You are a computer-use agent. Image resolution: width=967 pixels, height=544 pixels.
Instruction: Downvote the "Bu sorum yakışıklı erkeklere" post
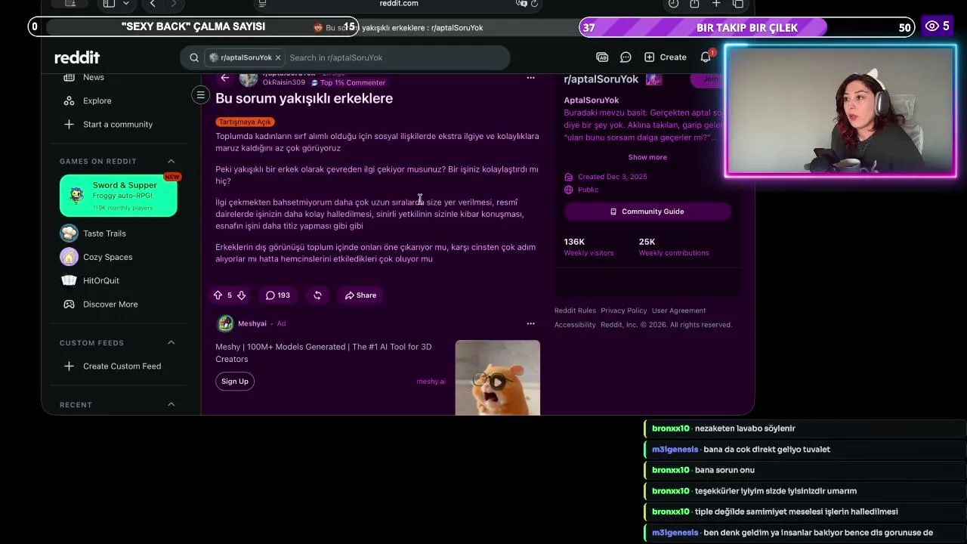click(241, 295)
